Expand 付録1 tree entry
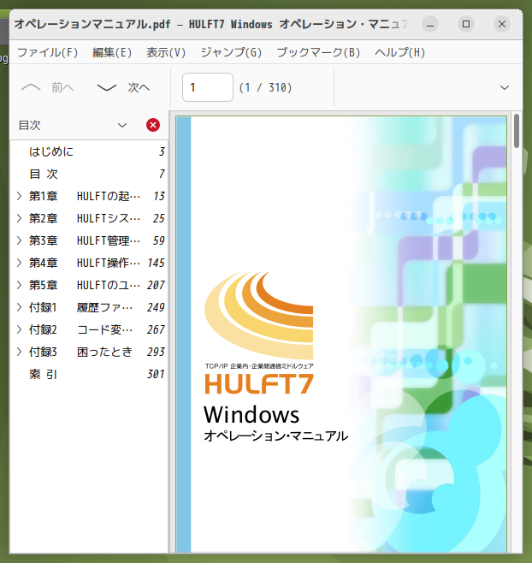 (x=19, y=307)
